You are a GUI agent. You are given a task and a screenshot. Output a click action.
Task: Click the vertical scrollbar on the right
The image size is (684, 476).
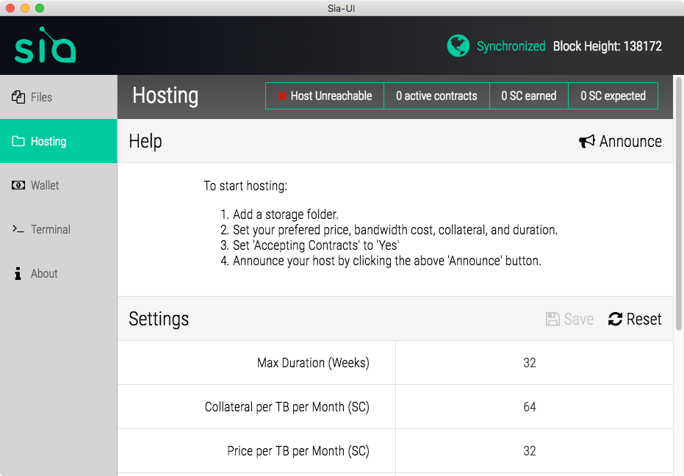point(678,204)
